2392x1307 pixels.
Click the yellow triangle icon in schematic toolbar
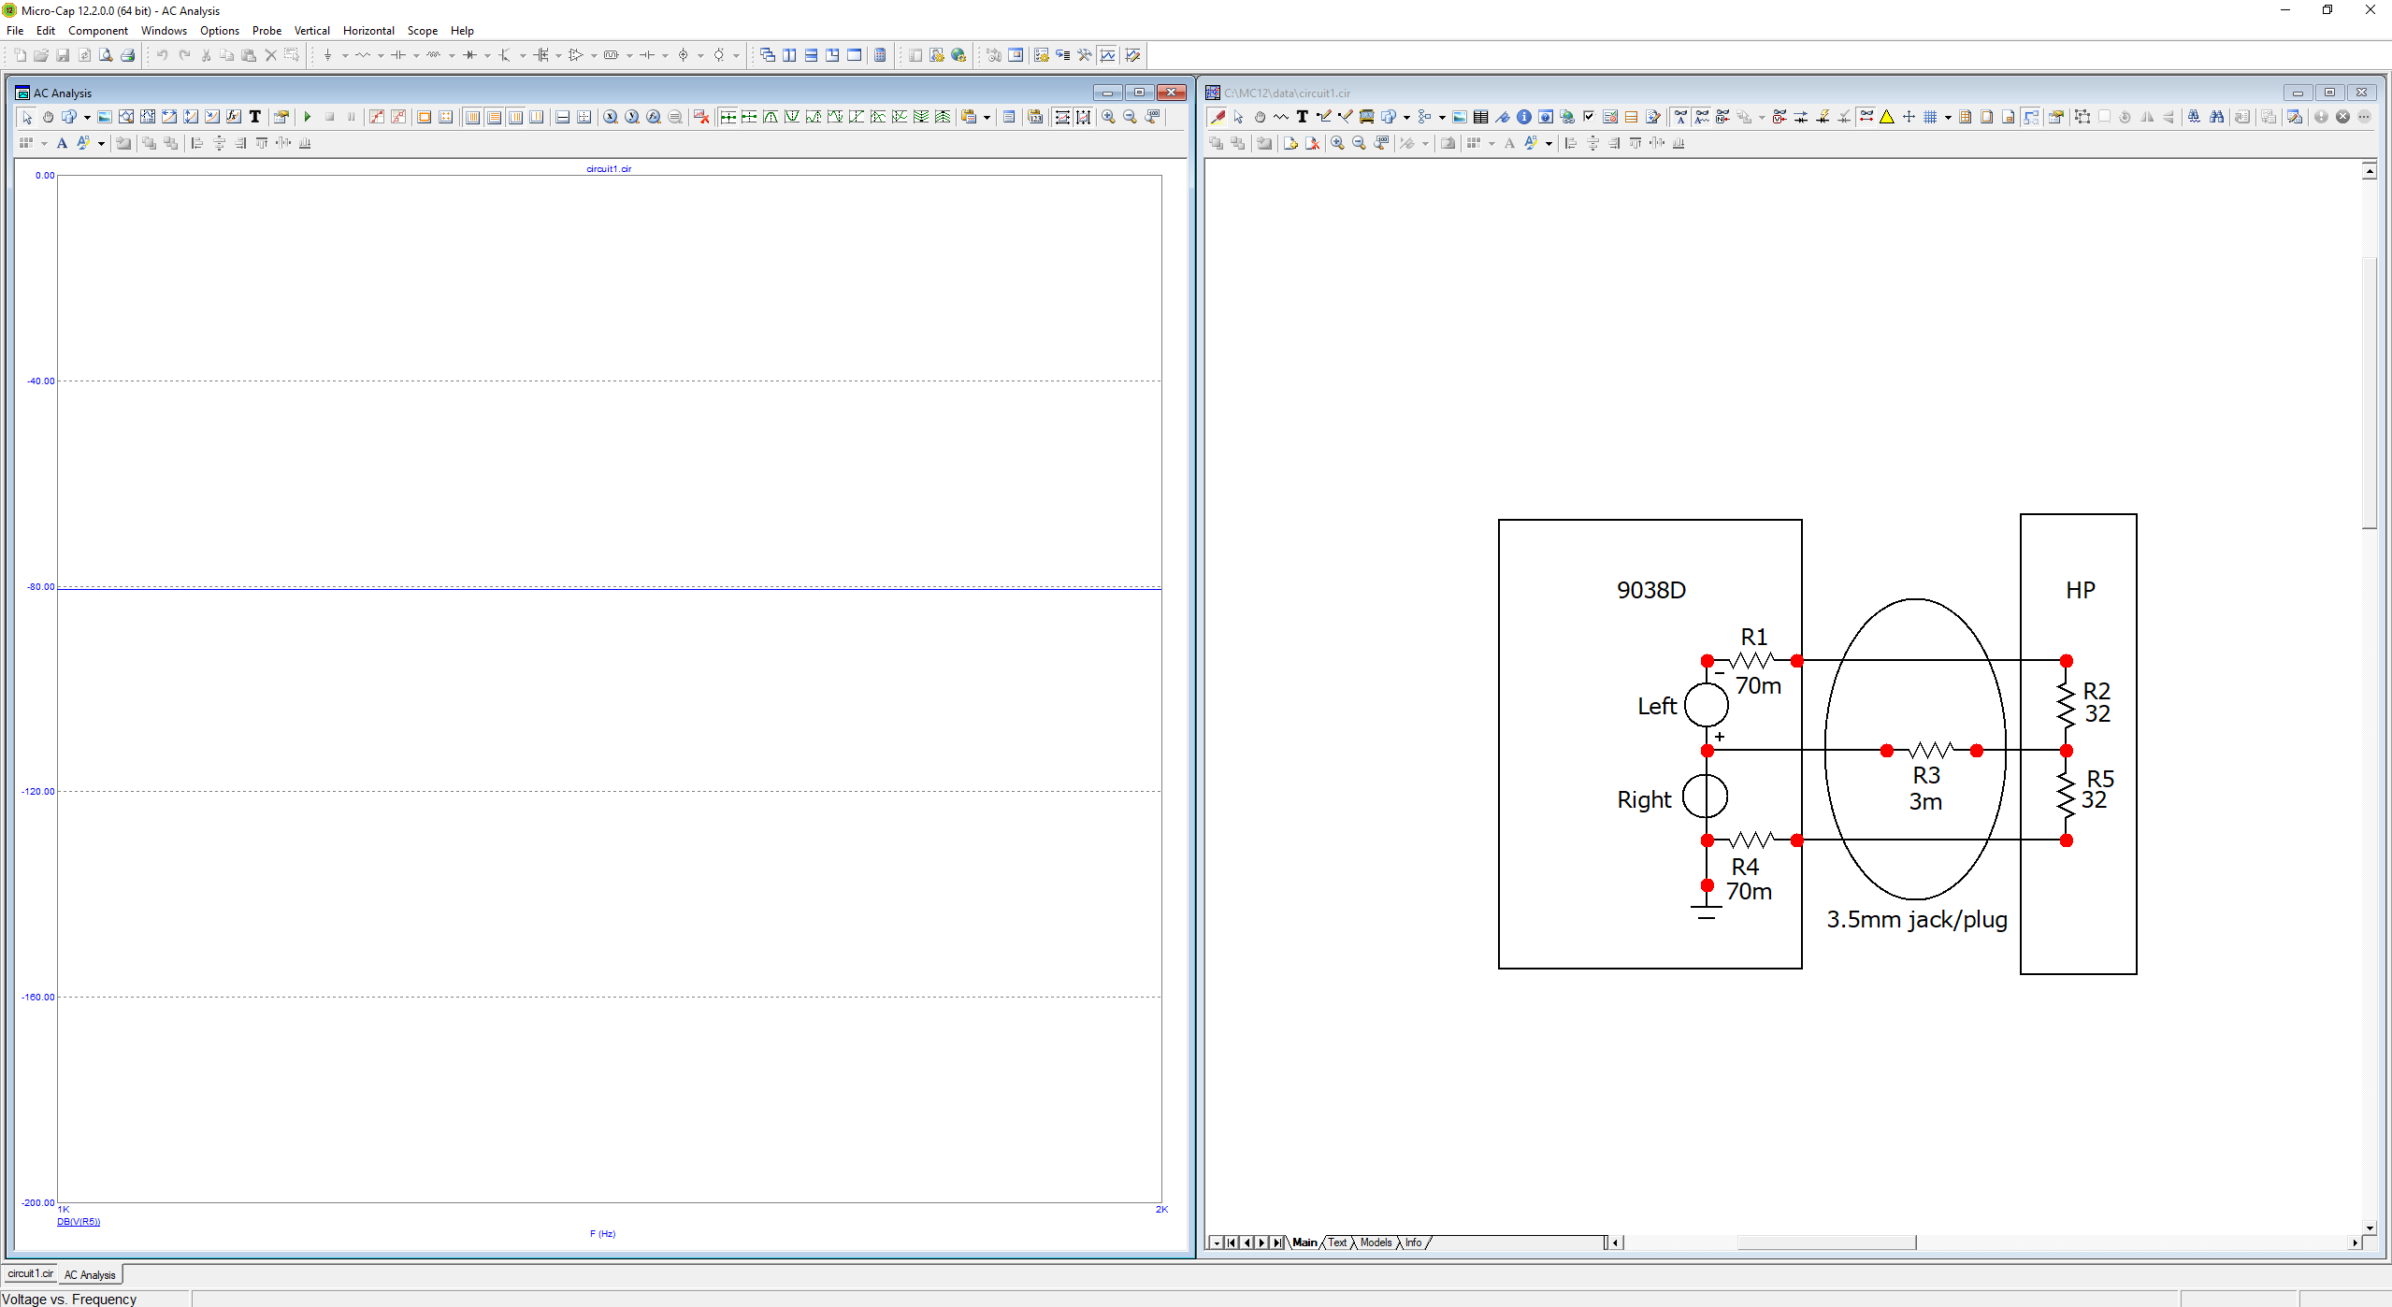[1887, 117]
